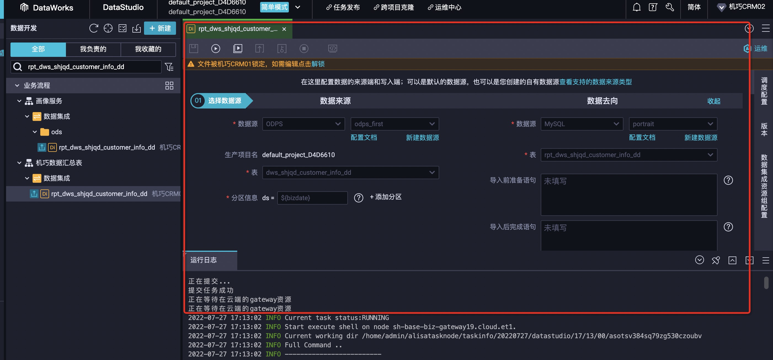Select the 全部 tab
Viewport: 773px width, 360px height.
[38, 49]
